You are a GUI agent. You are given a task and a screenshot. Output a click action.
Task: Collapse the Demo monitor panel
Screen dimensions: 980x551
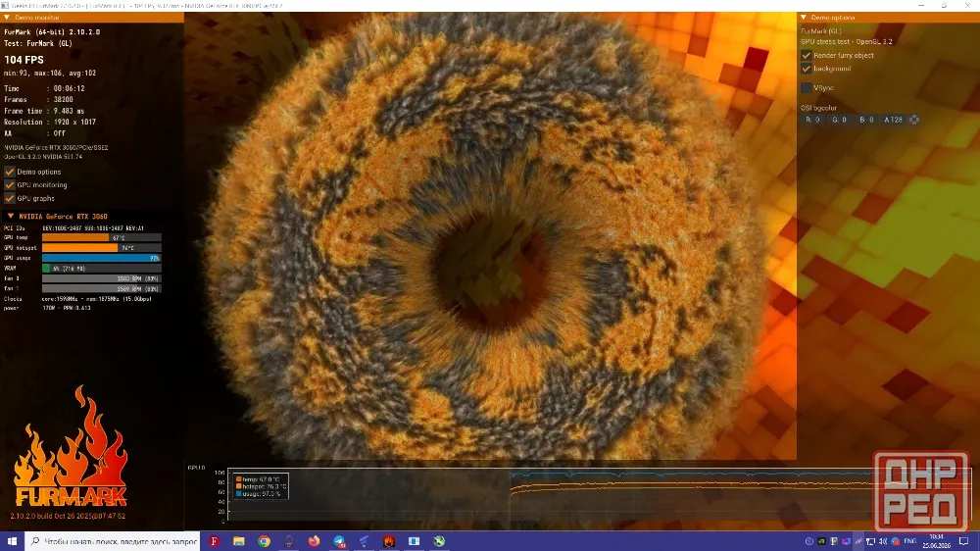[x=7, y=18]
